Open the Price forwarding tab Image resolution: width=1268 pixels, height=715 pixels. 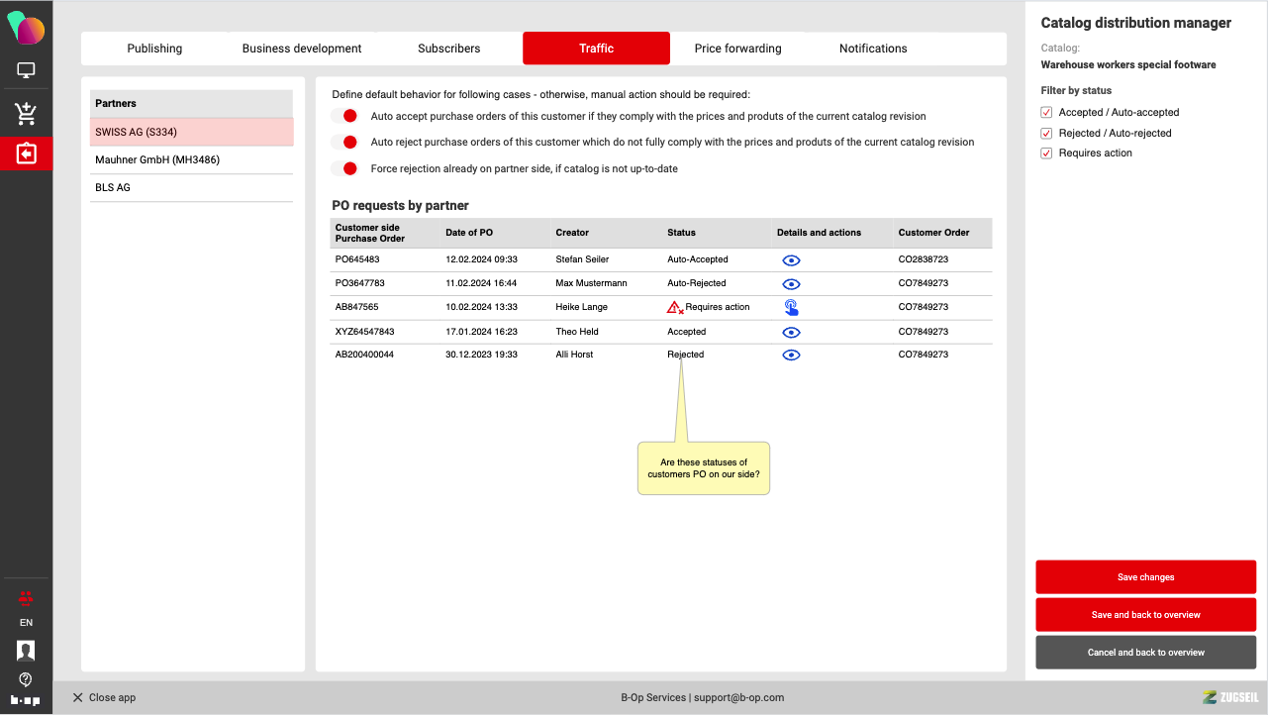coord(737,49)
